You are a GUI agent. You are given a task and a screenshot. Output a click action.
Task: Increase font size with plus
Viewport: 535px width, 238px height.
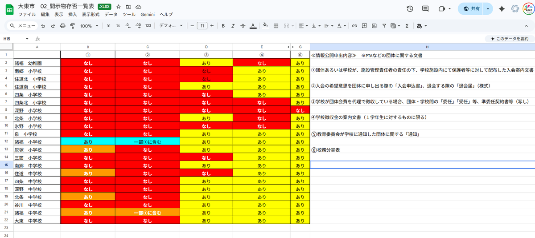click(x=212, y=26)
